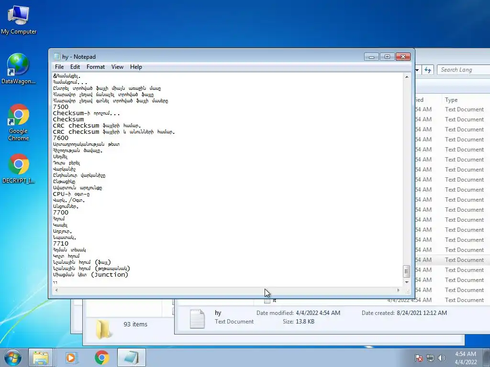Open the DataWagon desktop shortcut
Screen dimensions: 490x367
(x=19, y=69)
